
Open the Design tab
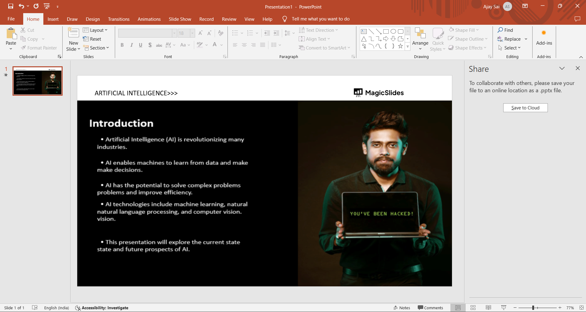[x=93, y=19]
